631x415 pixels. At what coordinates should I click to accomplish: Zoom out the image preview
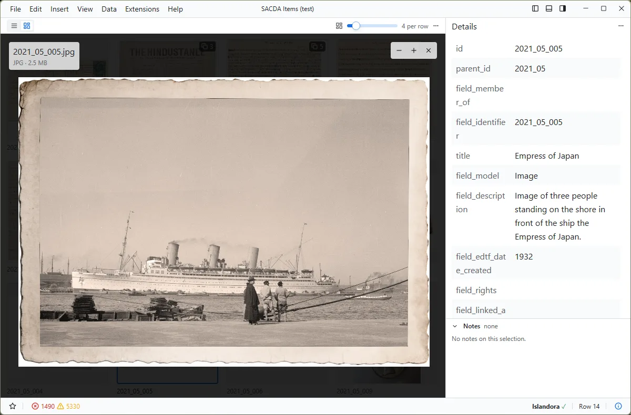(399, 50)
